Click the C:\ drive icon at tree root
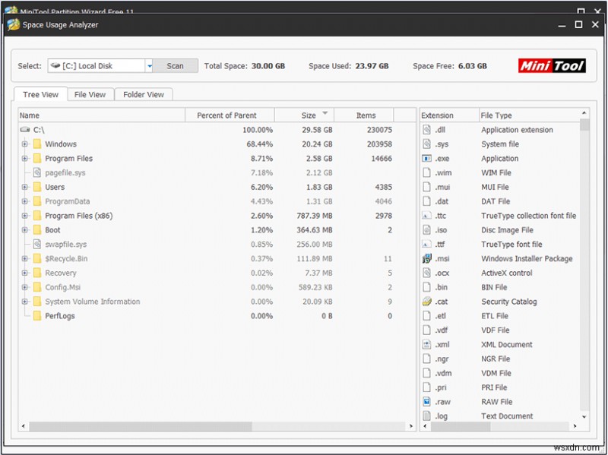 click(x=24, y=129)
